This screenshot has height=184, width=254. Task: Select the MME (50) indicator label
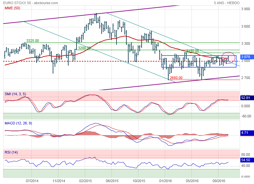click(12, 8)
